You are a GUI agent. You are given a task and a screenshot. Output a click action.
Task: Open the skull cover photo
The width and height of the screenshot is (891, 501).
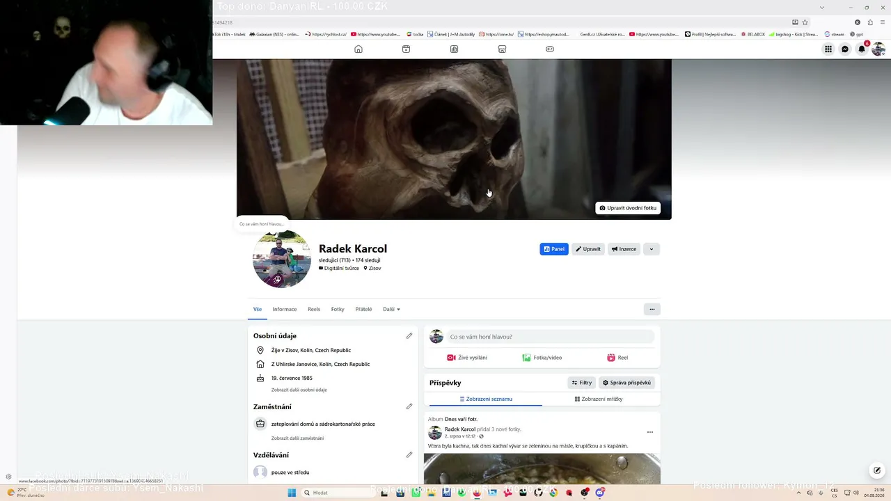[454, 139]
